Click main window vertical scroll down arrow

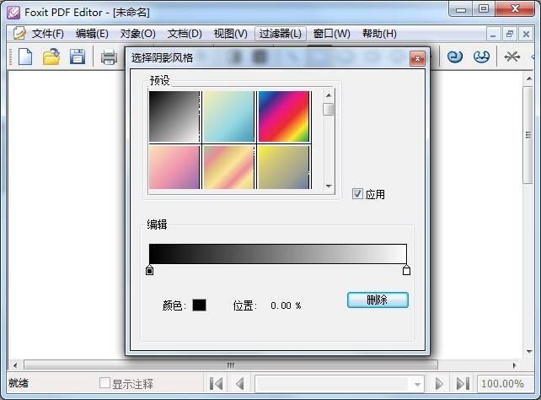(x=529, y=352)
